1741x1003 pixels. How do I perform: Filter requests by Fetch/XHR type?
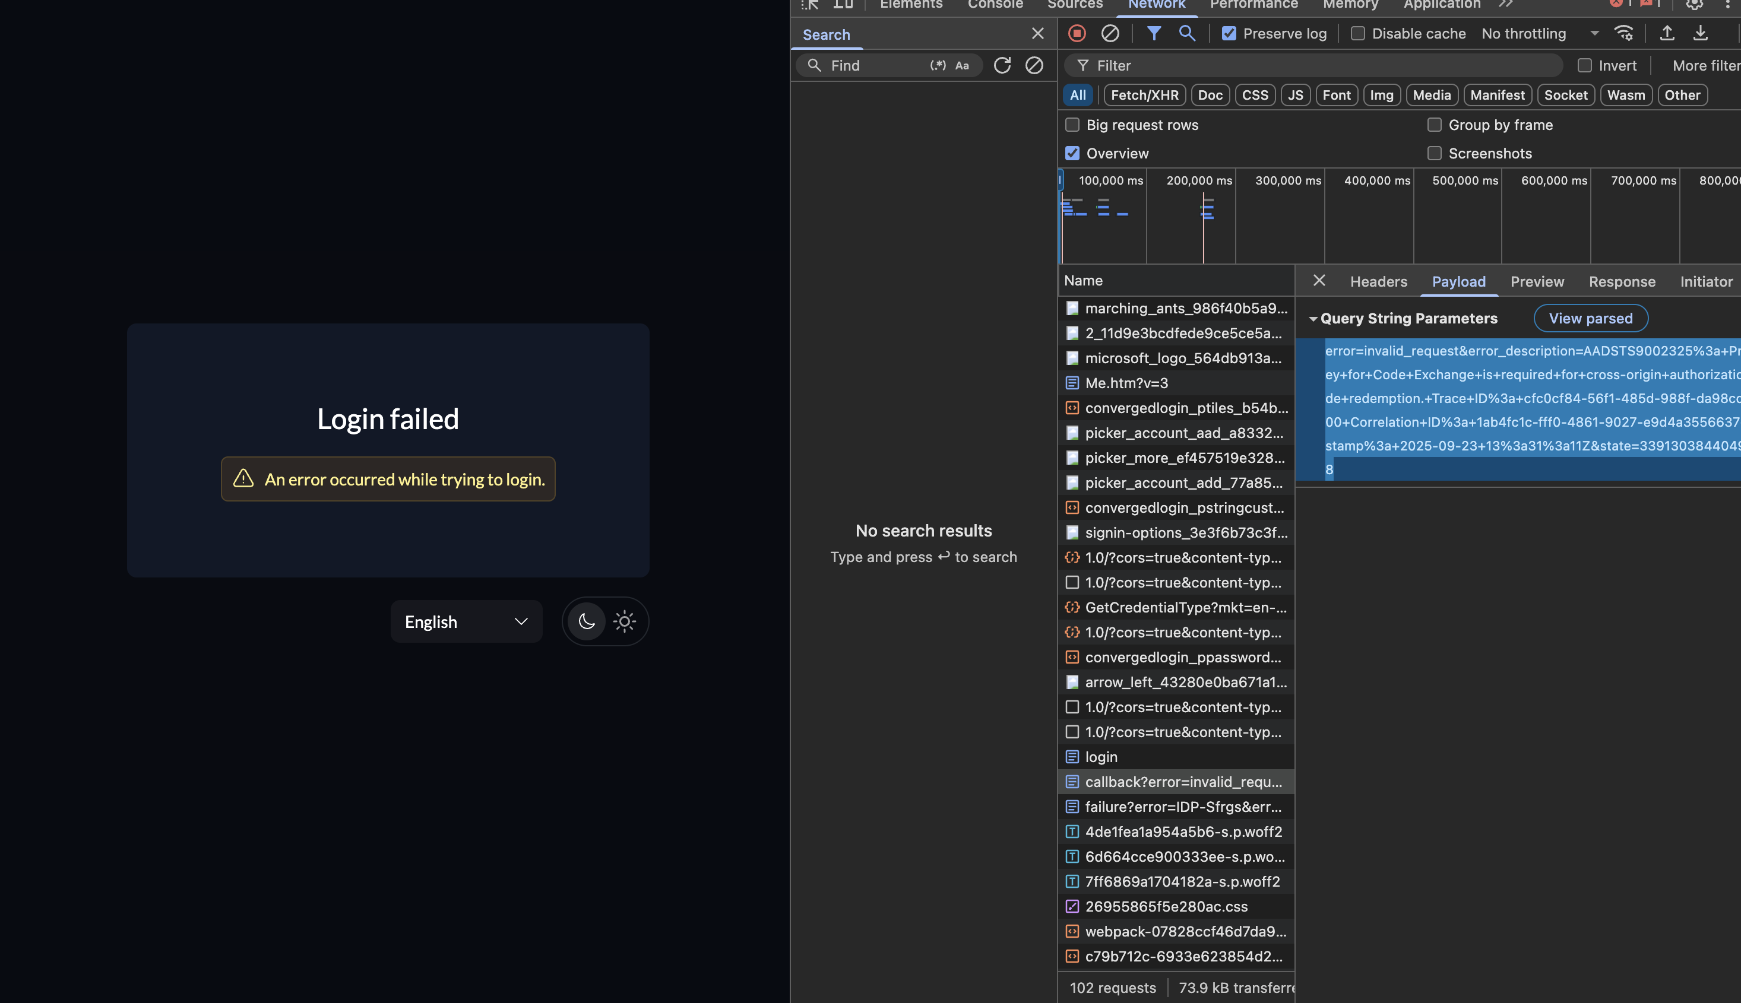pyautogui.click(x=1144, y=95)
